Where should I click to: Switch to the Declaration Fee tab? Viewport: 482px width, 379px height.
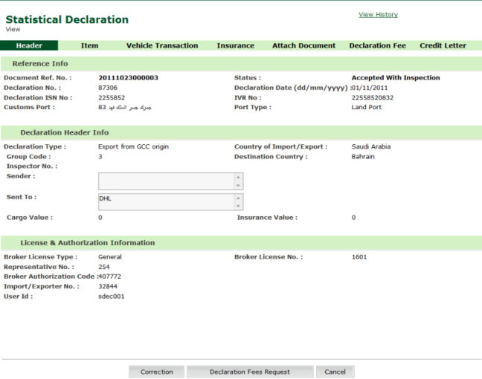tap(377, 45)
